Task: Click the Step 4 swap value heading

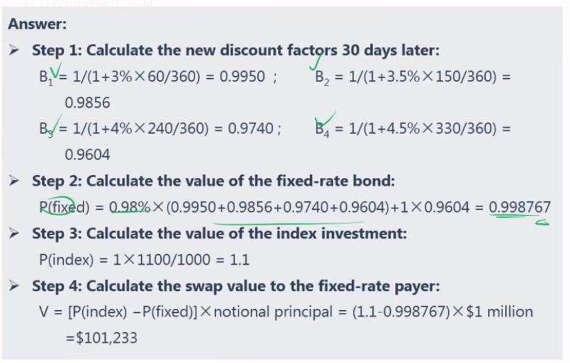Action: tap(236, 286)
